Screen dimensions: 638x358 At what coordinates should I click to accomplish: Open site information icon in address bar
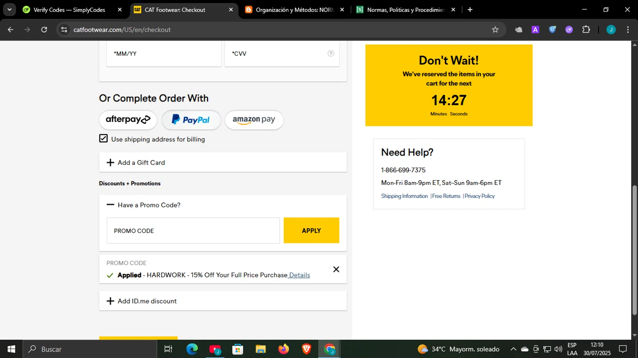point(64,30)
